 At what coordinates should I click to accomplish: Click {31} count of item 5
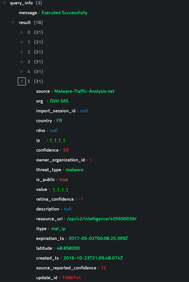(38, 82)
